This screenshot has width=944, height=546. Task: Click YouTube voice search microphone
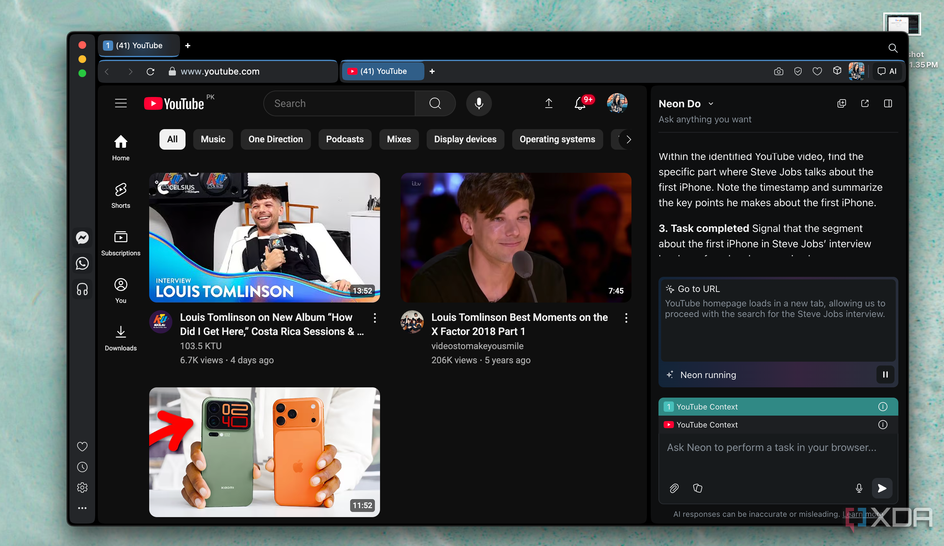point(479,103)
